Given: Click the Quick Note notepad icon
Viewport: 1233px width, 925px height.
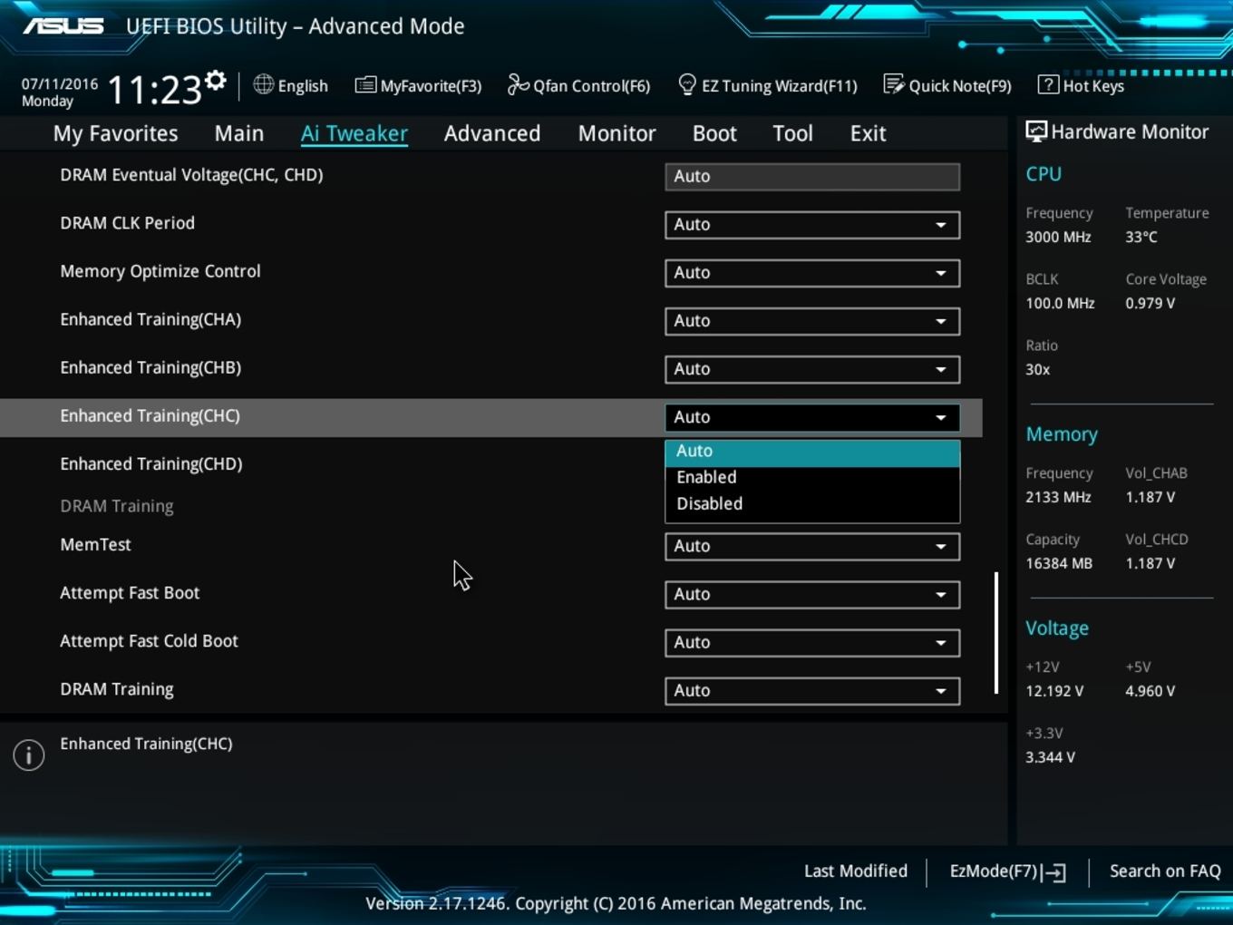Looking at the screenshot, I should (x=893, y=84).
